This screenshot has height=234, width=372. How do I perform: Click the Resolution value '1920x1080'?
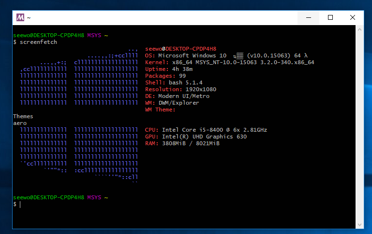click(201, 89)
